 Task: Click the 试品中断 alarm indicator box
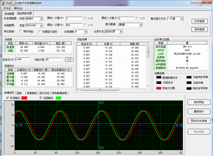point(189,83)
